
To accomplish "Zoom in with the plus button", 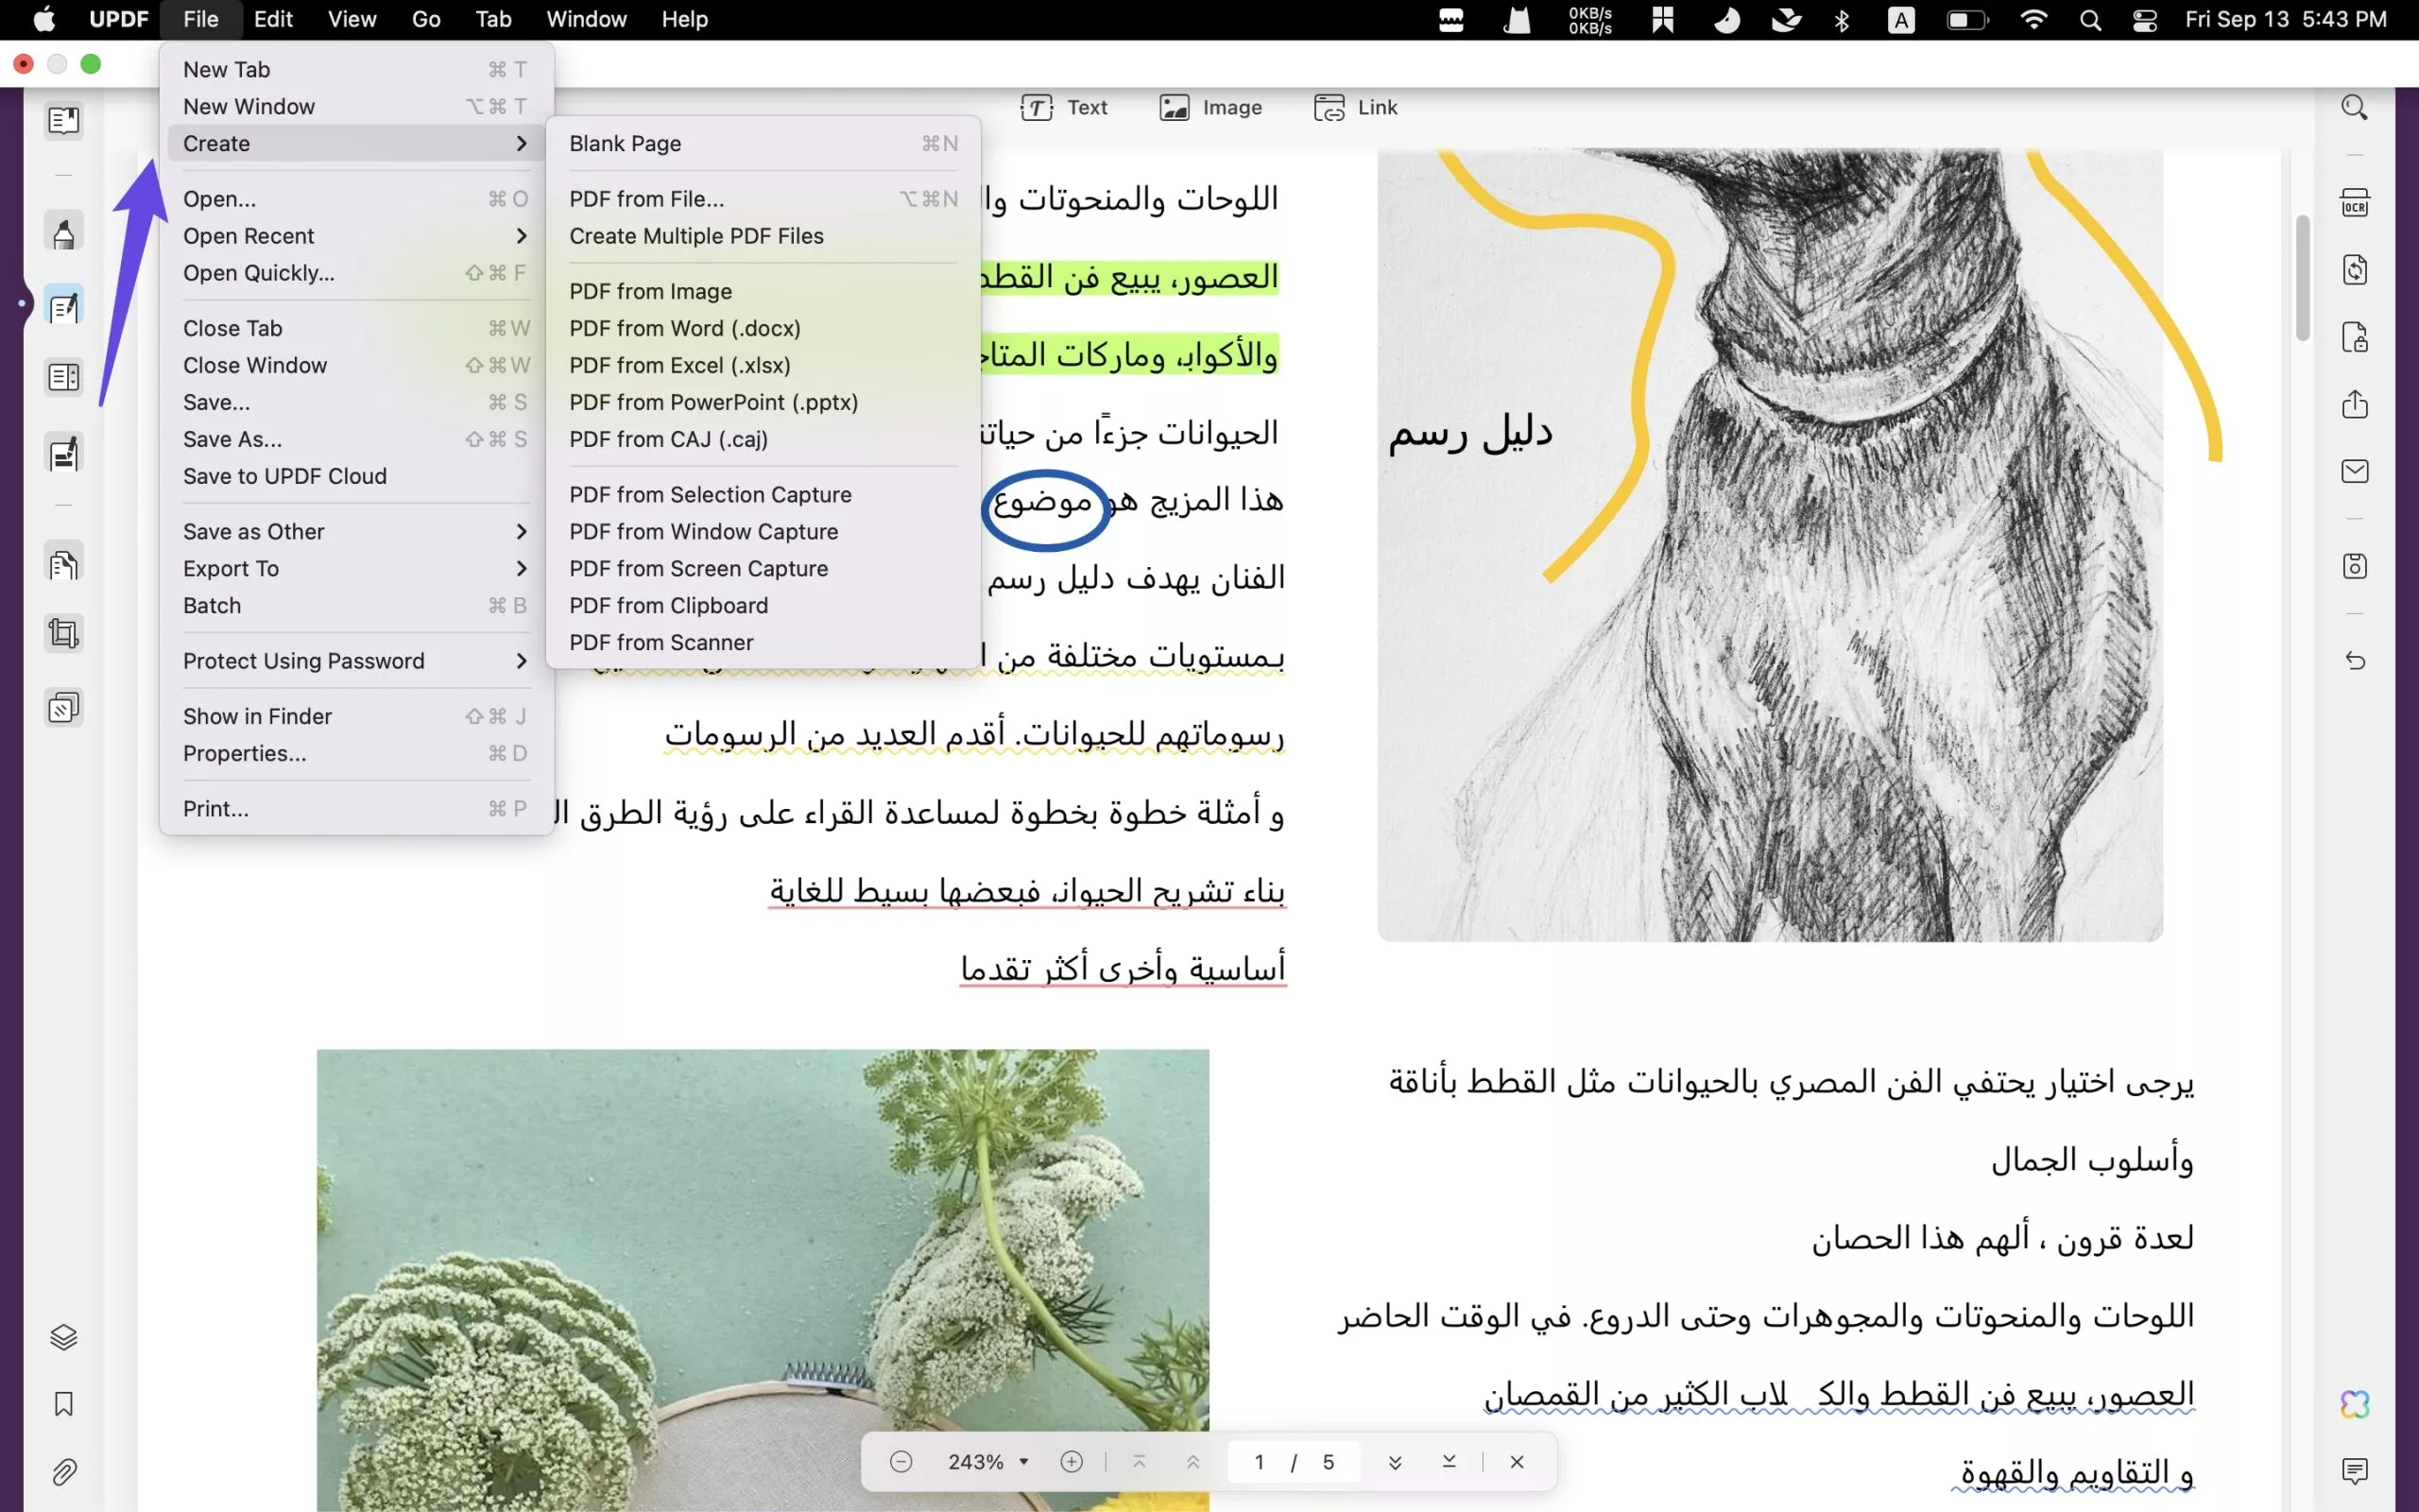I will (1072, 1461).
